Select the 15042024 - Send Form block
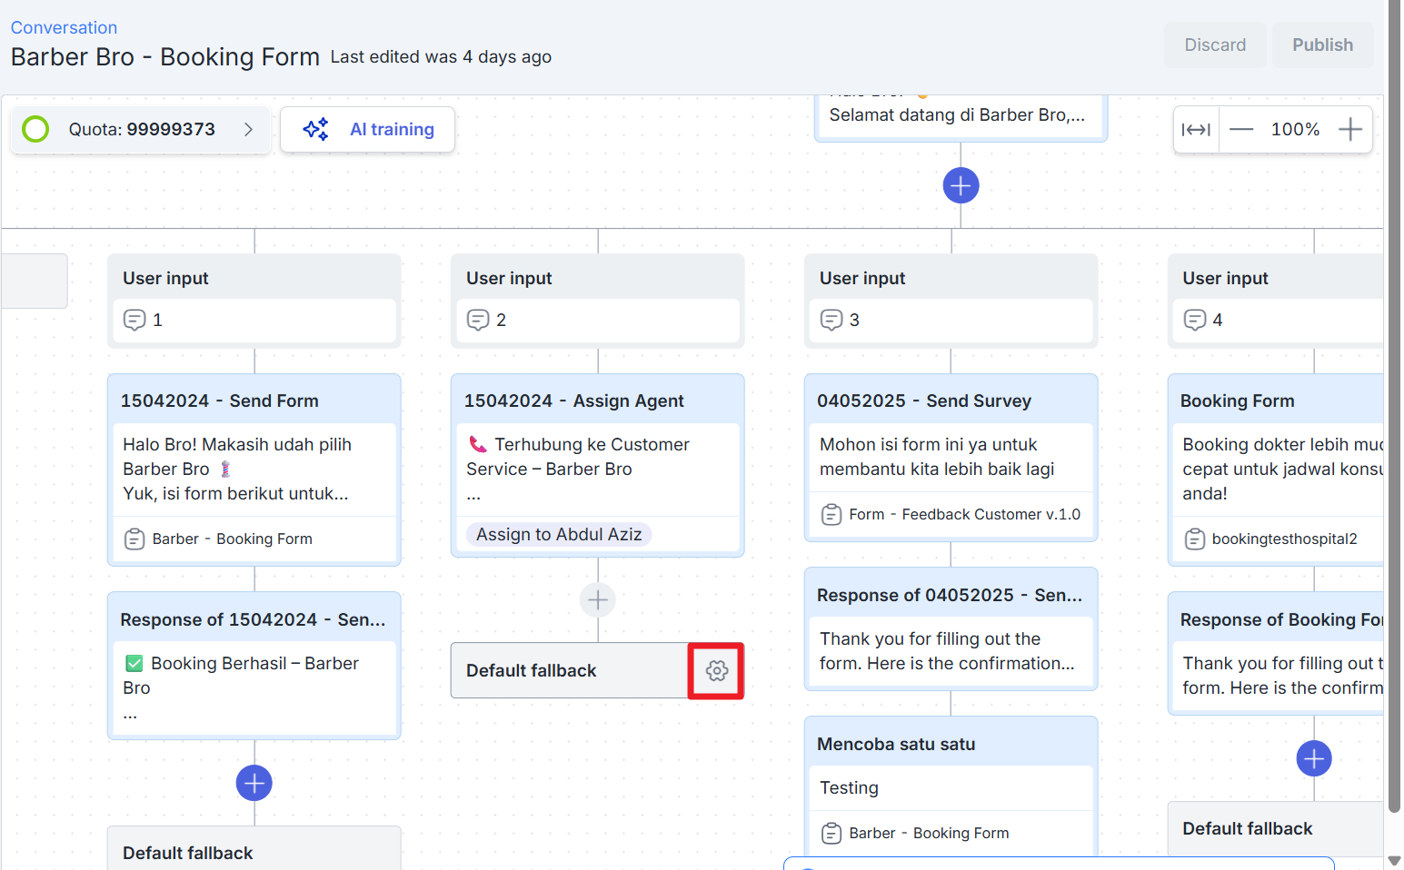Viewport: 1404px width, 870px height. (x=254, y=400)
